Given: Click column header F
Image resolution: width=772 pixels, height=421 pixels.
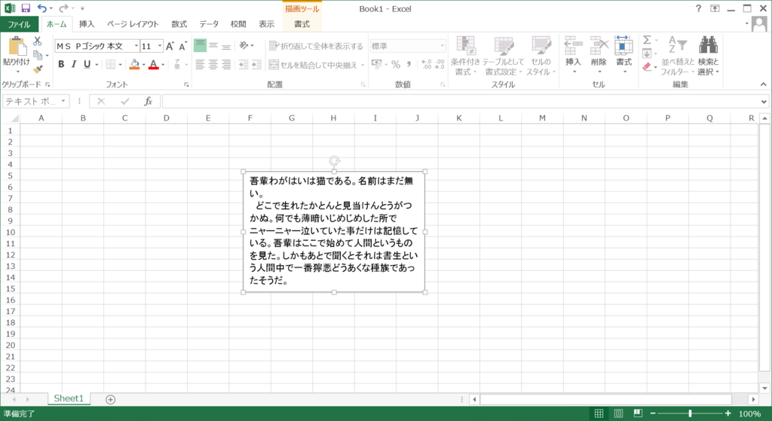Looking at the screenshot, I should [x=250, y=118].
